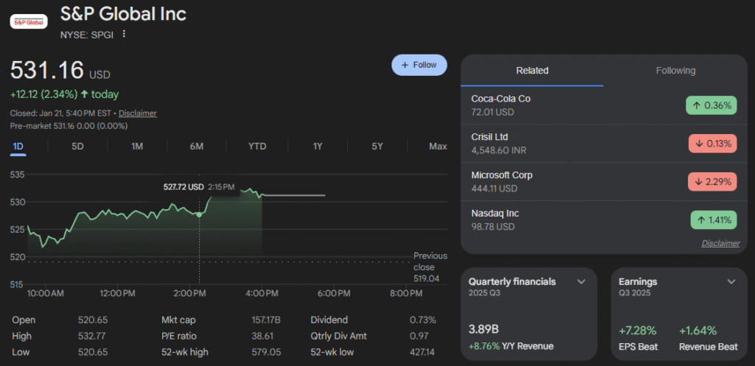This screenshot has height=366, width=755.
Task: Click the S&P Global logo icon
Action: [x=29, y=21]
